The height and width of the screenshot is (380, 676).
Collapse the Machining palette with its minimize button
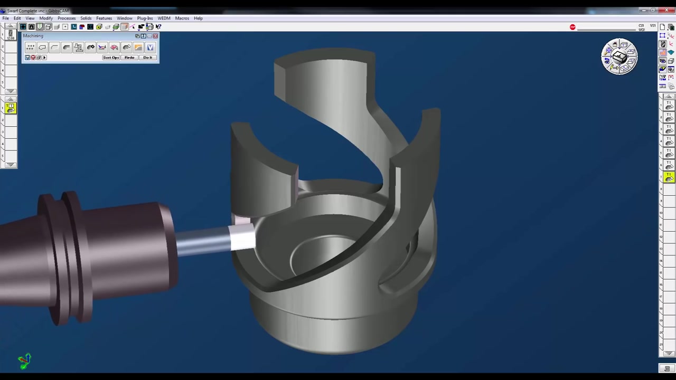149,36
